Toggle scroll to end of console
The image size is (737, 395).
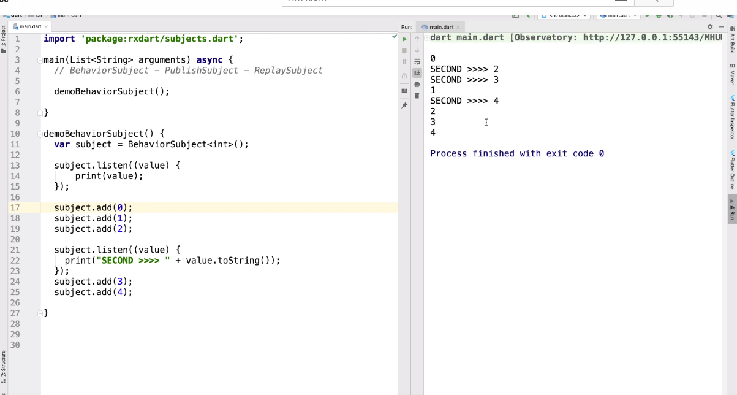click(417, 72)
